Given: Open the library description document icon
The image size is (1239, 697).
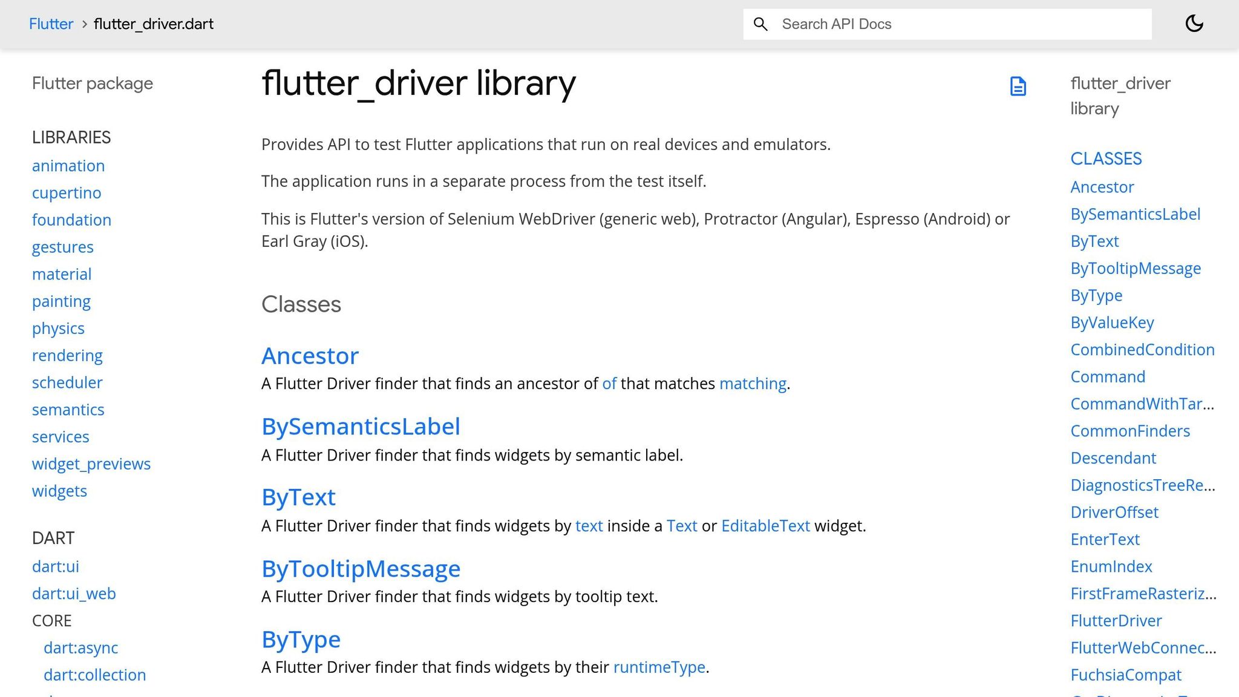Looking at the screenshot, I should click(1018, 87).
